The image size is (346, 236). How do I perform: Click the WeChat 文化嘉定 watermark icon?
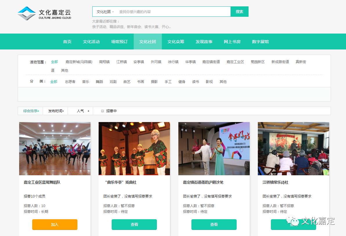[292, 222]
